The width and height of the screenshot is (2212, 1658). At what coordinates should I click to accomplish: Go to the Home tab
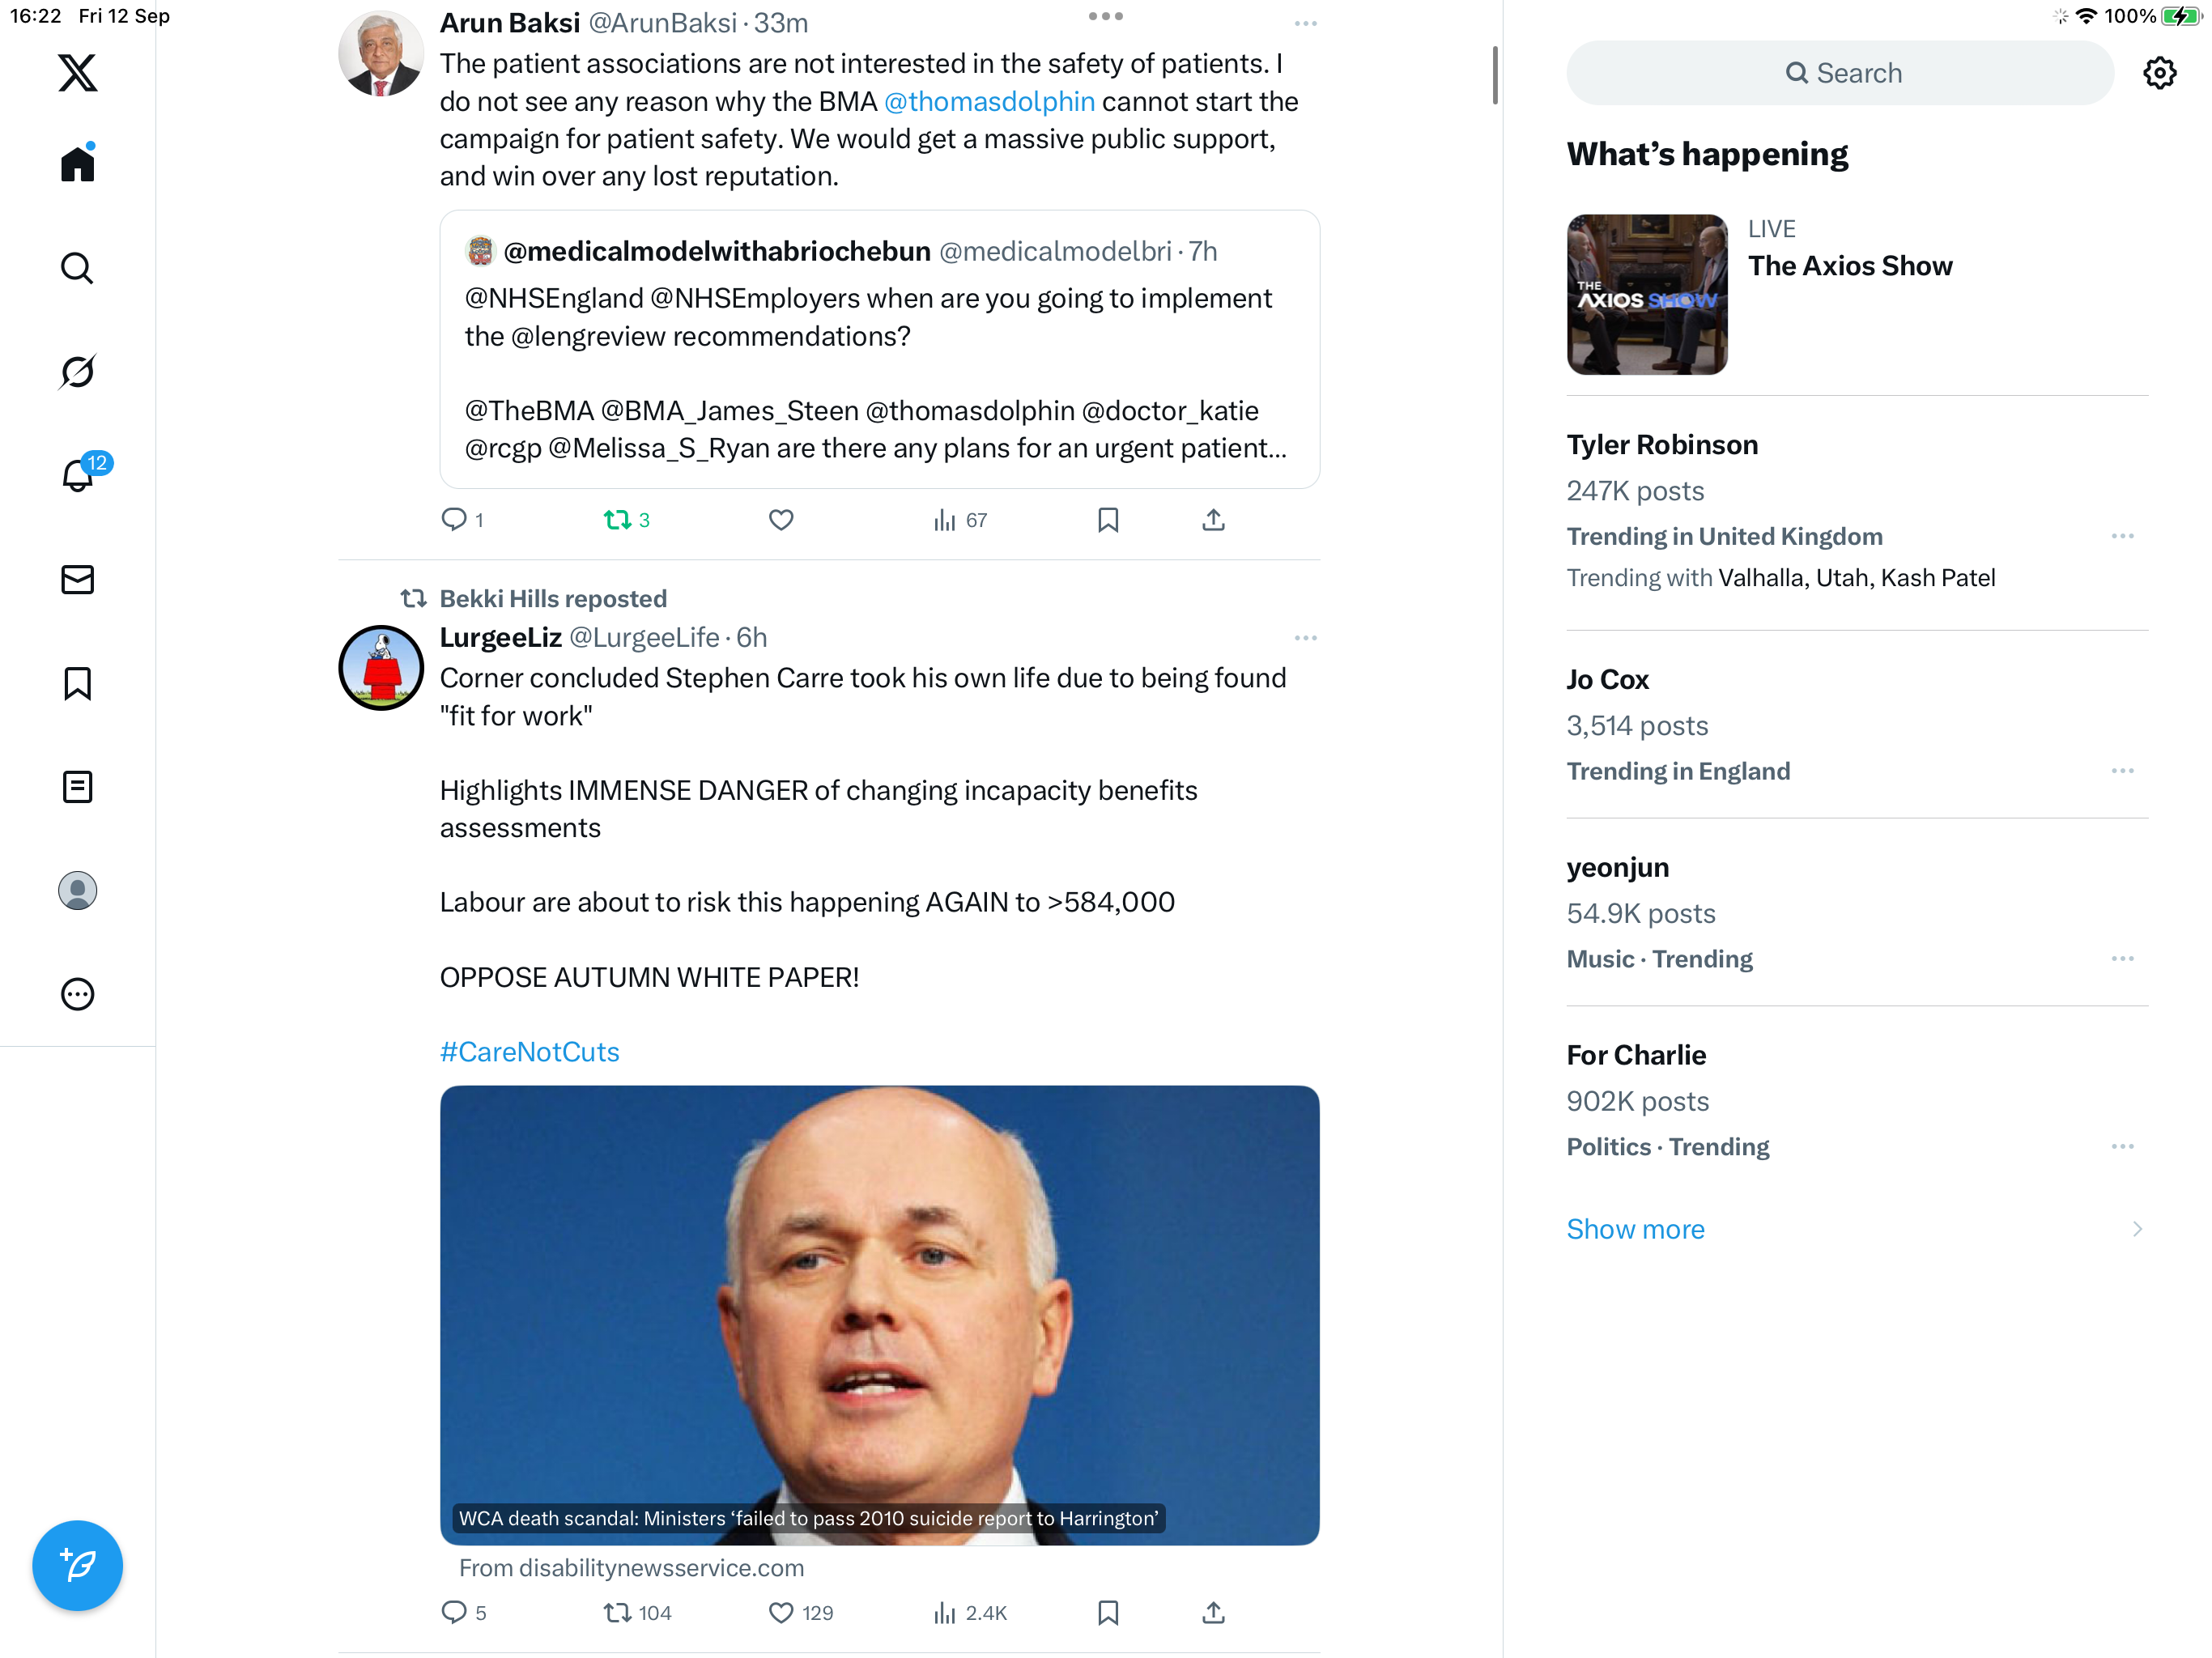click(77, 163)
